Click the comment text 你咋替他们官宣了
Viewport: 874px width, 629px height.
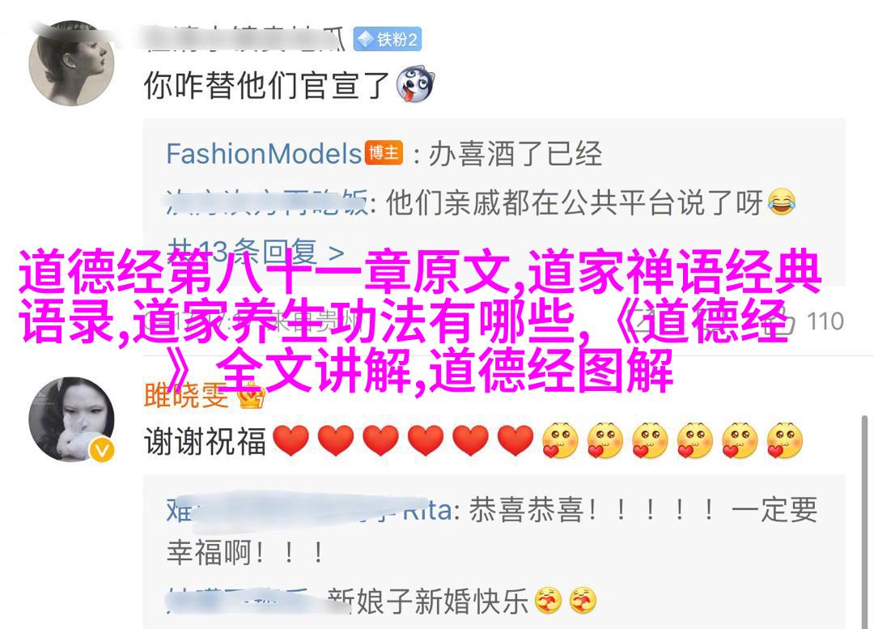point(266,85)
